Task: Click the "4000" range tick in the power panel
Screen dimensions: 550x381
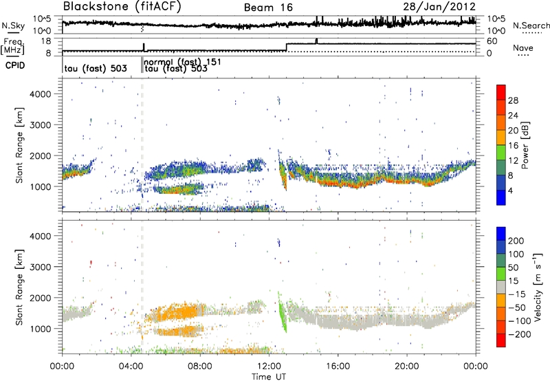Action: 41,94
